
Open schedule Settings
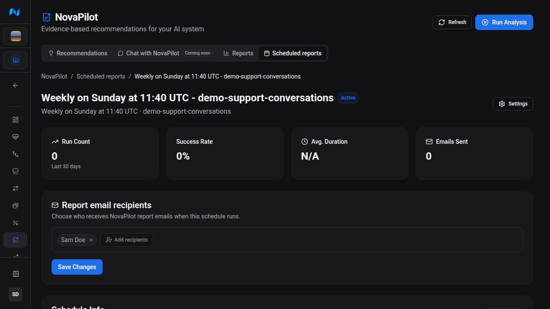point(513,104)
